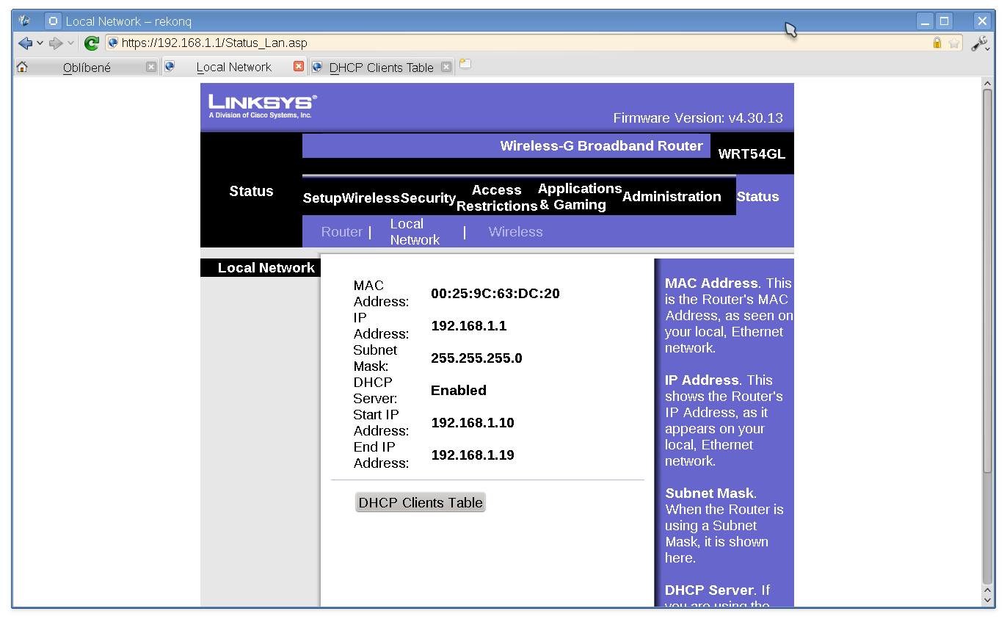Close the Local Network browser tab
Screen dimensions: 1007x622
pyautogui.click(x=299, y=66)
